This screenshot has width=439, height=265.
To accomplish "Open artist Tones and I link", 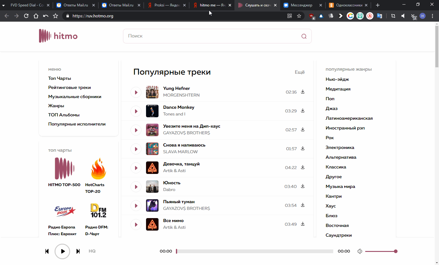I will (174, 114).
